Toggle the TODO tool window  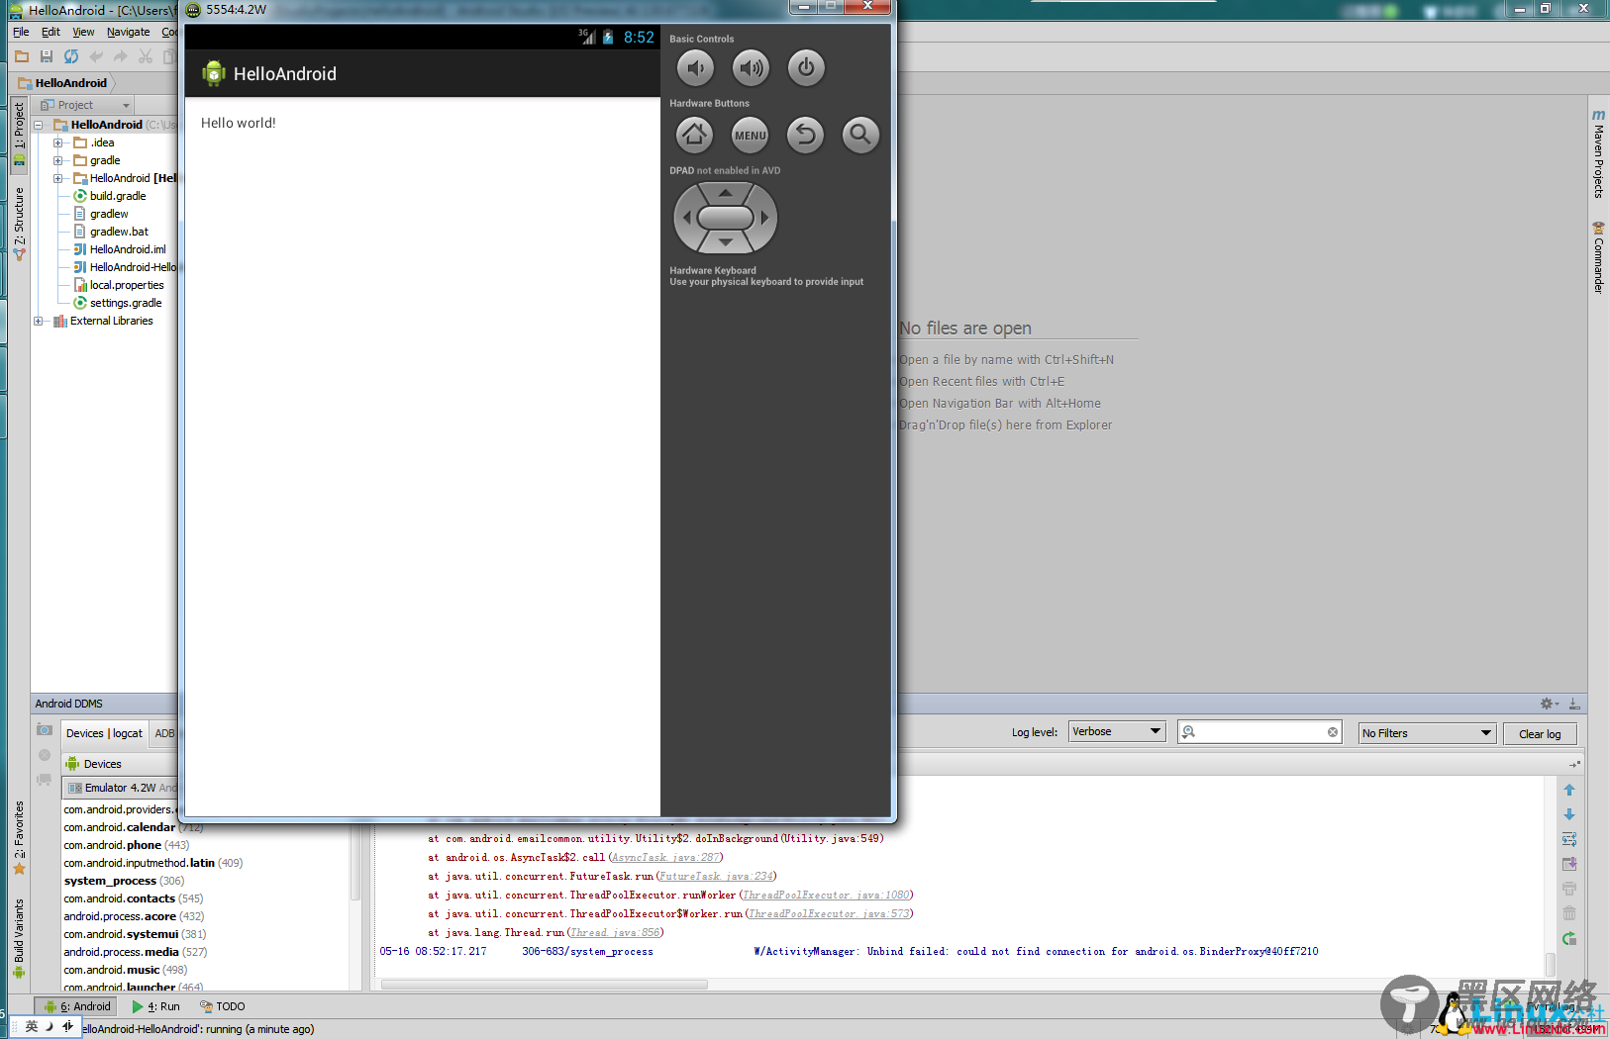(223, 1006)
